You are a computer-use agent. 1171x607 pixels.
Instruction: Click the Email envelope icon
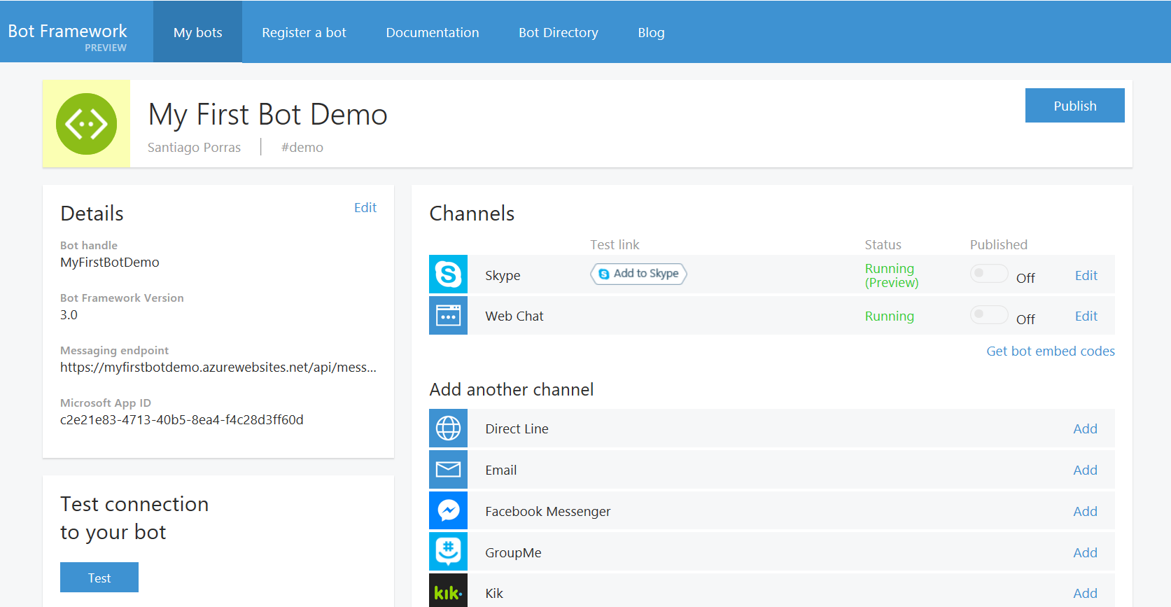[x=448, y=470]
